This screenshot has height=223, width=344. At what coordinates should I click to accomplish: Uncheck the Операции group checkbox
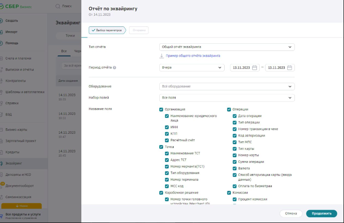[229, 109]
